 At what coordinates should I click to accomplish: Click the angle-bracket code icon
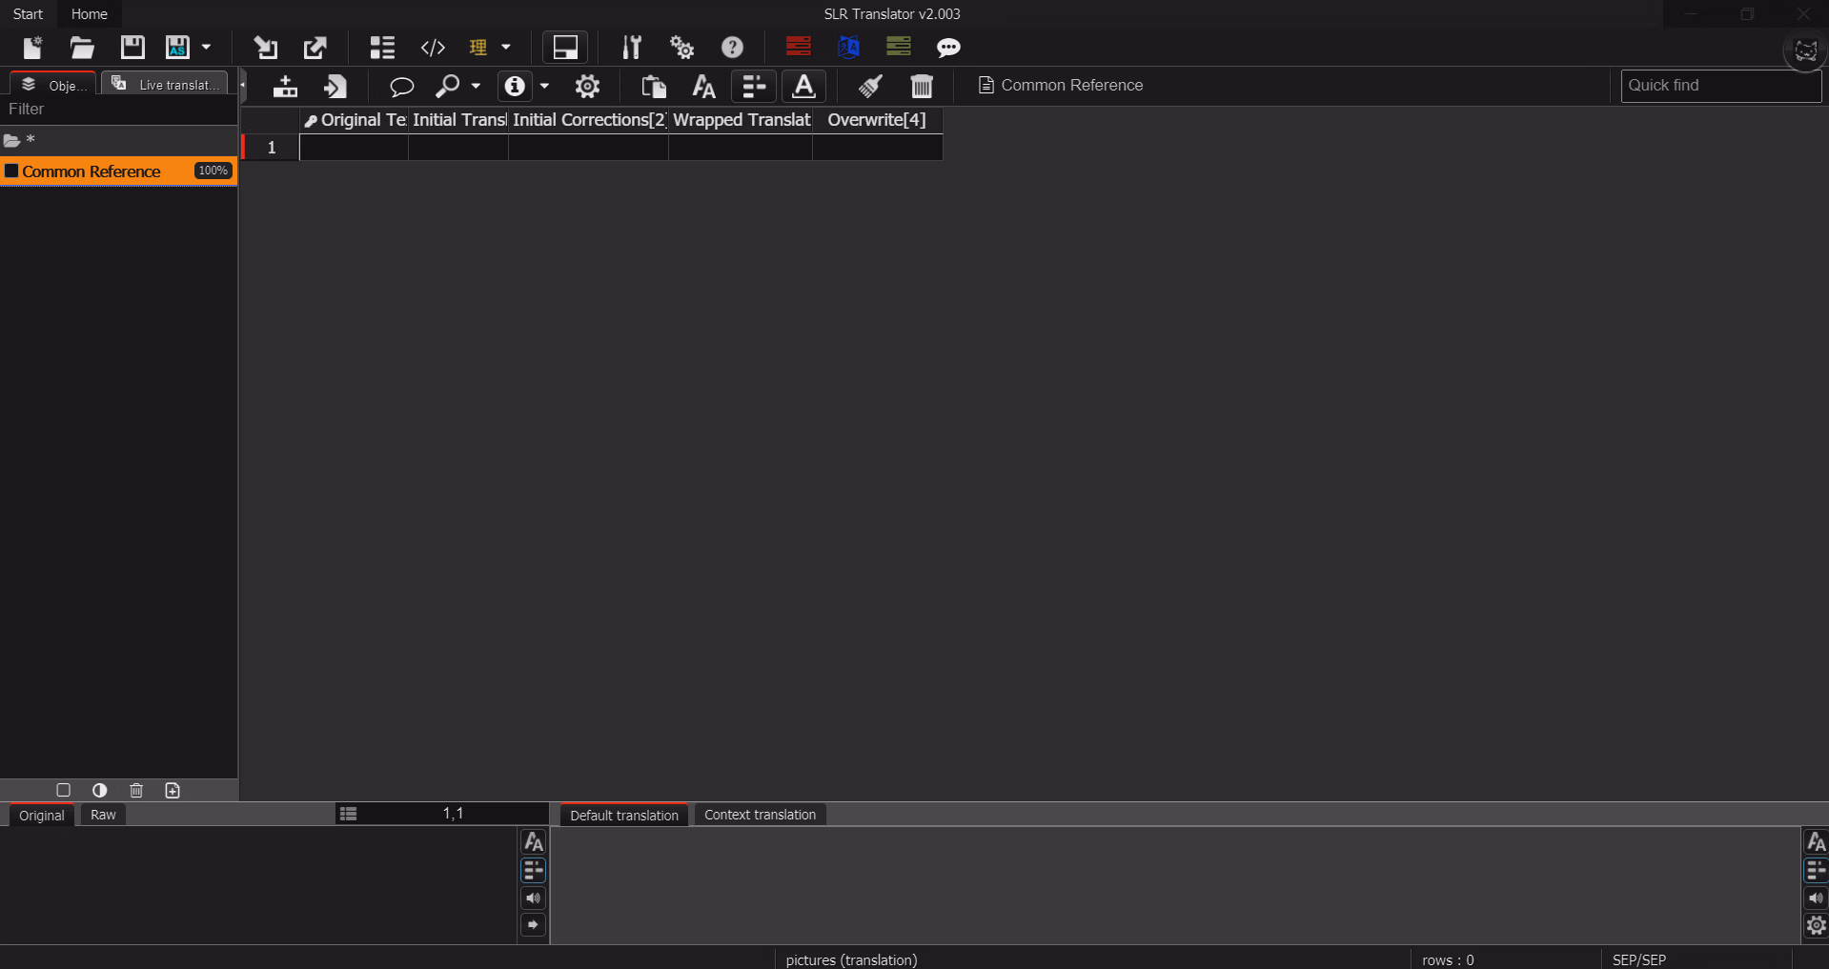[433, 48]
